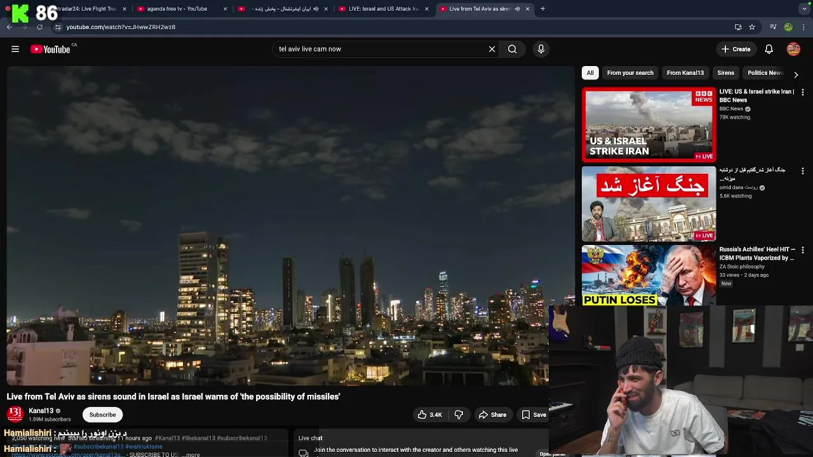This screenshot has width=813, height=457.
Task: Switch to the Iran International tab
Action: (x=283, y=9)
